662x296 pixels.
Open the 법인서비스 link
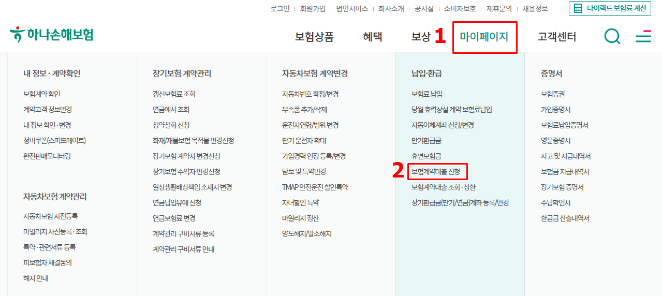tap(352, 9)
